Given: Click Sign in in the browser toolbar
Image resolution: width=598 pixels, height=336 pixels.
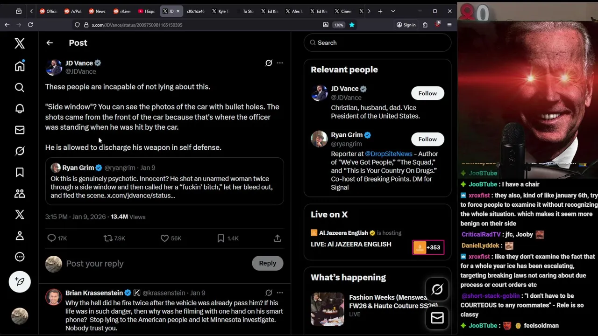Looking at the screenshot, I should pos(406,25).
